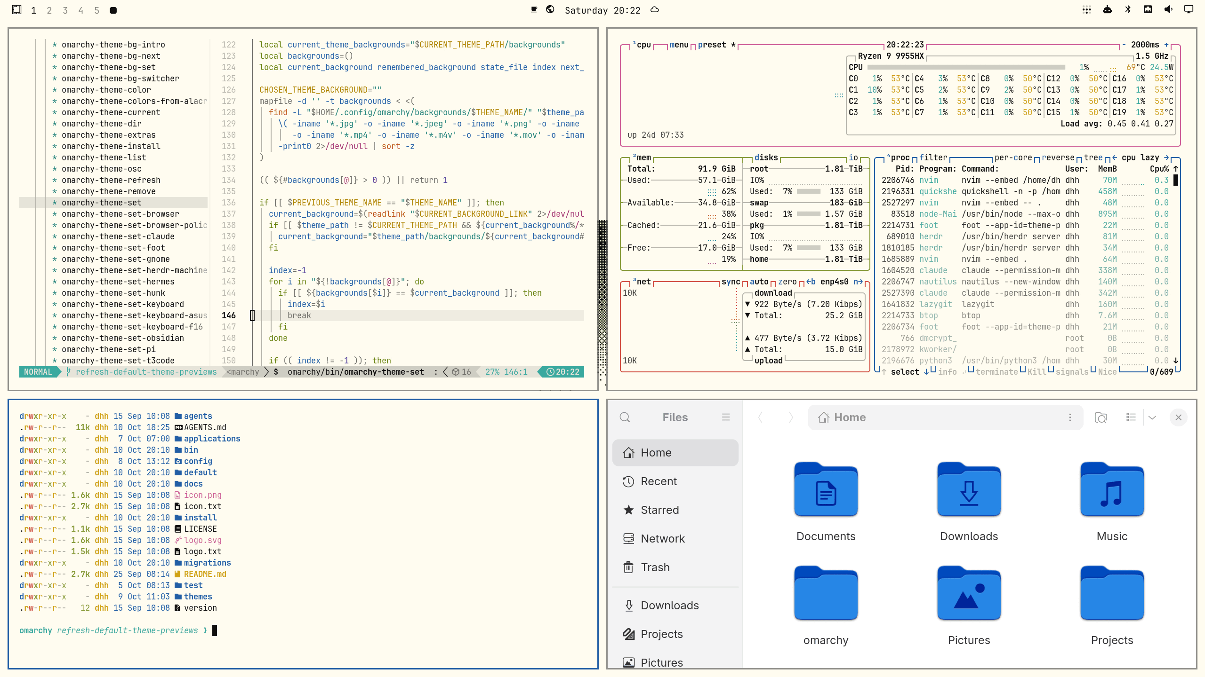Toggle sync option in btop net

click(731, 282)
